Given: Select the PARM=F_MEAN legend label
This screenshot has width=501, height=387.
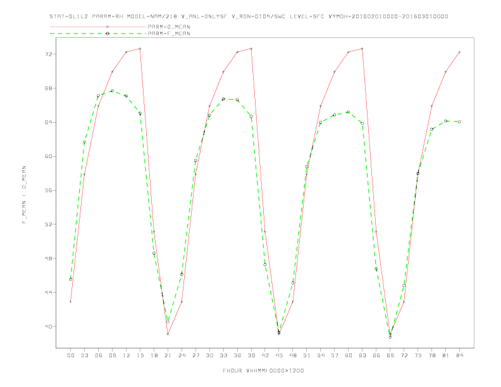Looking at the screenshot, I should [169, 34].
